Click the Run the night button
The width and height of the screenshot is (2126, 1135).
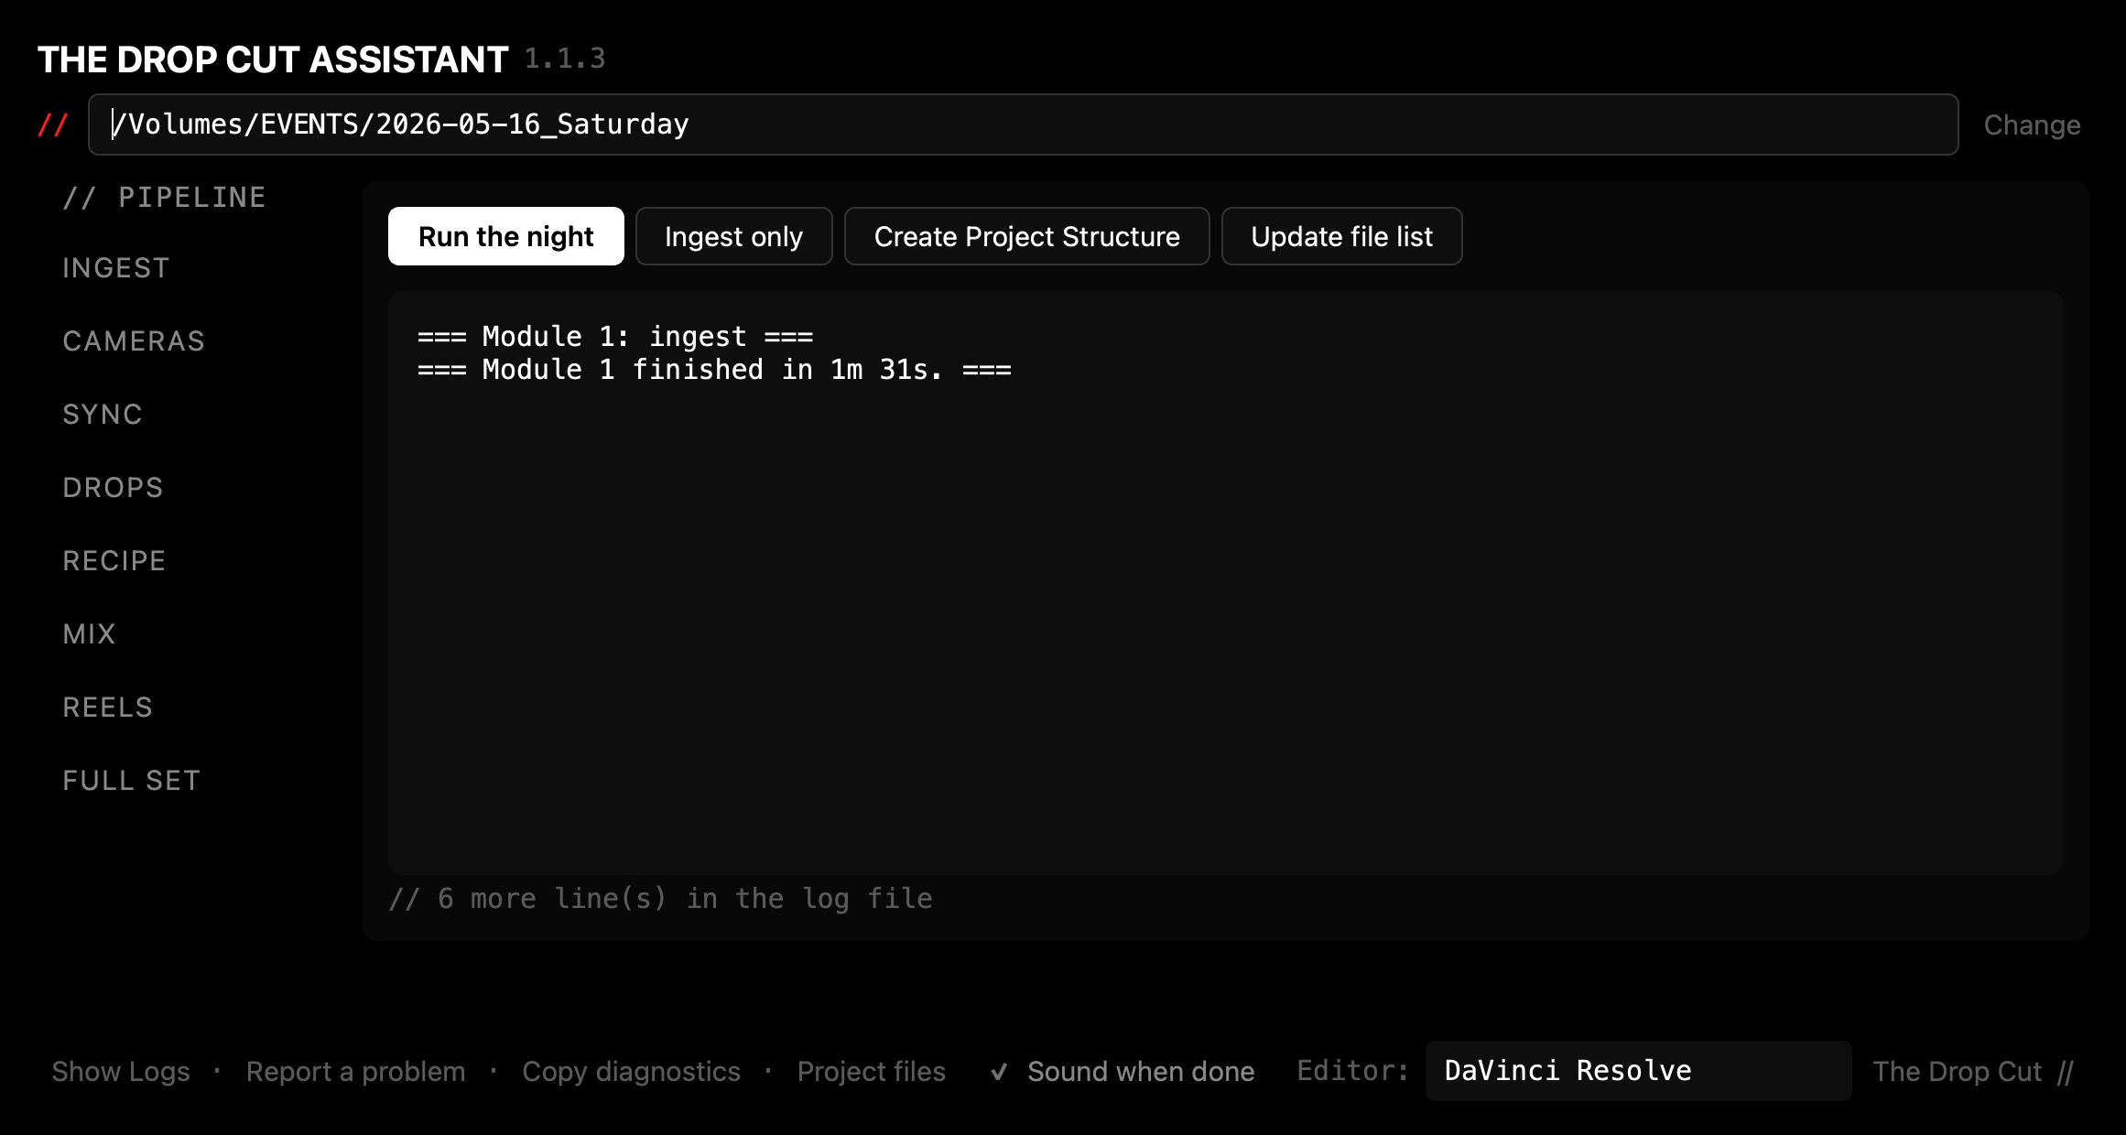click(505, 236)
